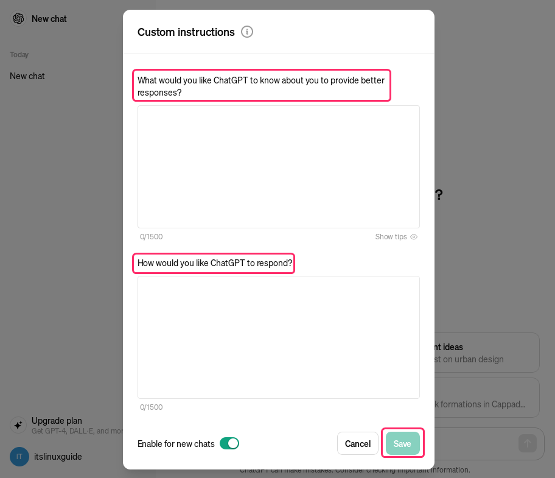
Task: Focus the 'know about you' text box
Action: tap(278, 167)
